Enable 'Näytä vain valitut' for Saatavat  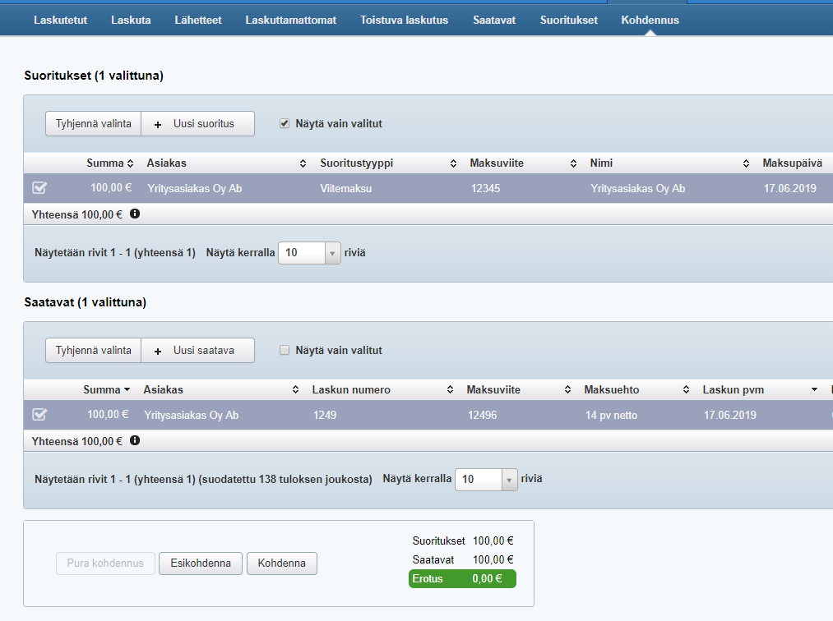click(285, 350)
